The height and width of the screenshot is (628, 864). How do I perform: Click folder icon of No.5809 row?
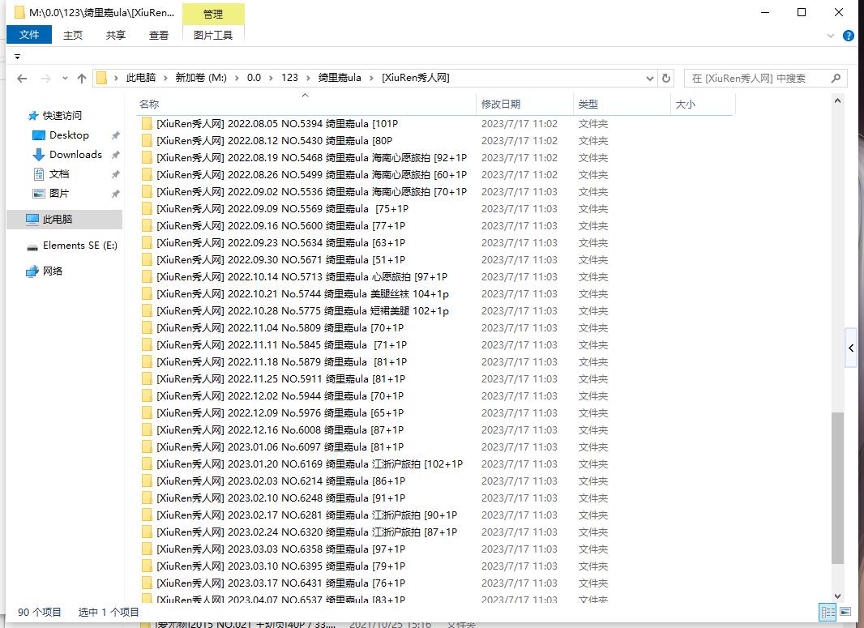tap(147, 327)
